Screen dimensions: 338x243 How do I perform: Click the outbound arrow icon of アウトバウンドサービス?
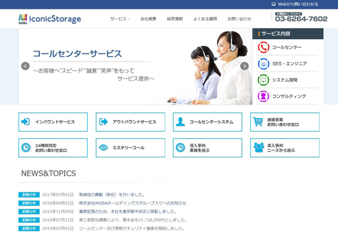tap(103, 122)
